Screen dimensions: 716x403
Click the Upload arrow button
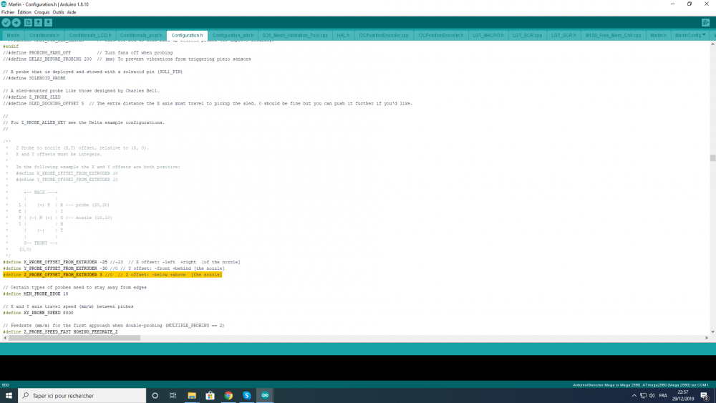(x=16, y=22)
